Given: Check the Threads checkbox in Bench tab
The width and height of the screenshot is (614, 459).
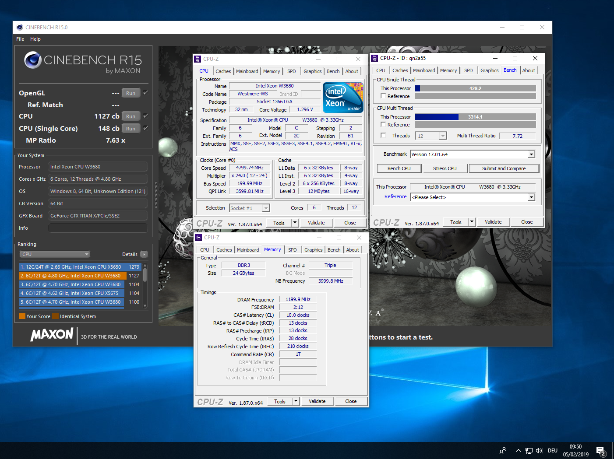Looking at the screenshot, I should tap(383, 135).
